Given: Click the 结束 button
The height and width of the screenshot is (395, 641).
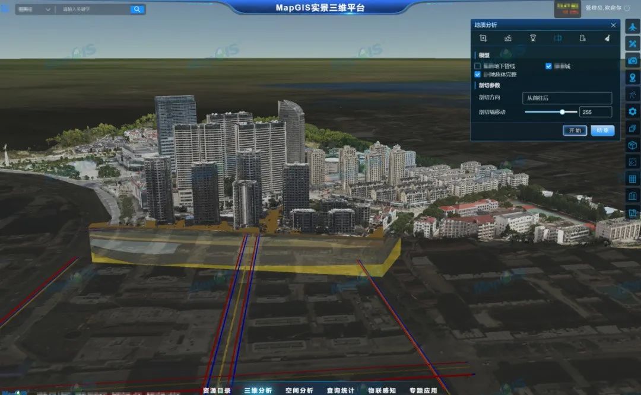Looking at the screenshot, I should (602, 130).
